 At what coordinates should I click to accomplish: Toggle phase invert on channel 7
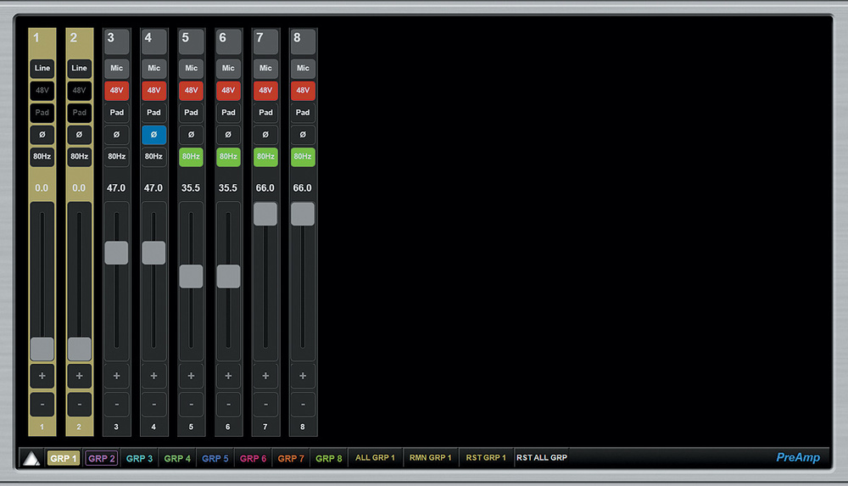point(265,134)
